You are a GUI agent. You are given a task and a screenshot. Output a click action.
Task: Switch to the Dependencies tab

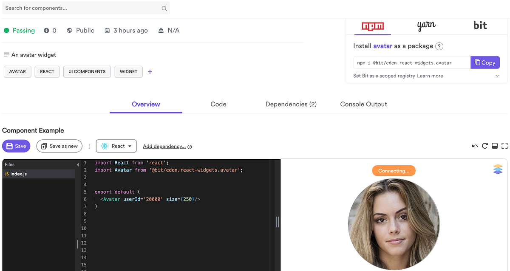[x=291, y=104]
